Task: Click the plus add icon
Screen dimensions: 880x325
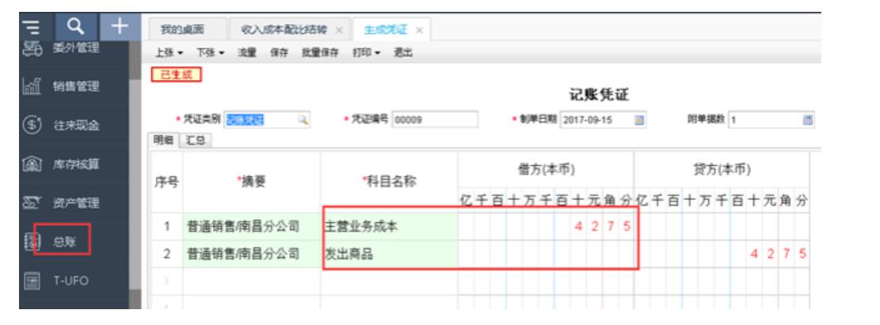Action: click(x=120, y=26)
